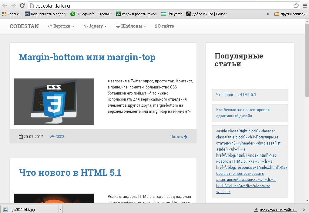Click the folder icon next to CSS3

[x=52, y=137]
